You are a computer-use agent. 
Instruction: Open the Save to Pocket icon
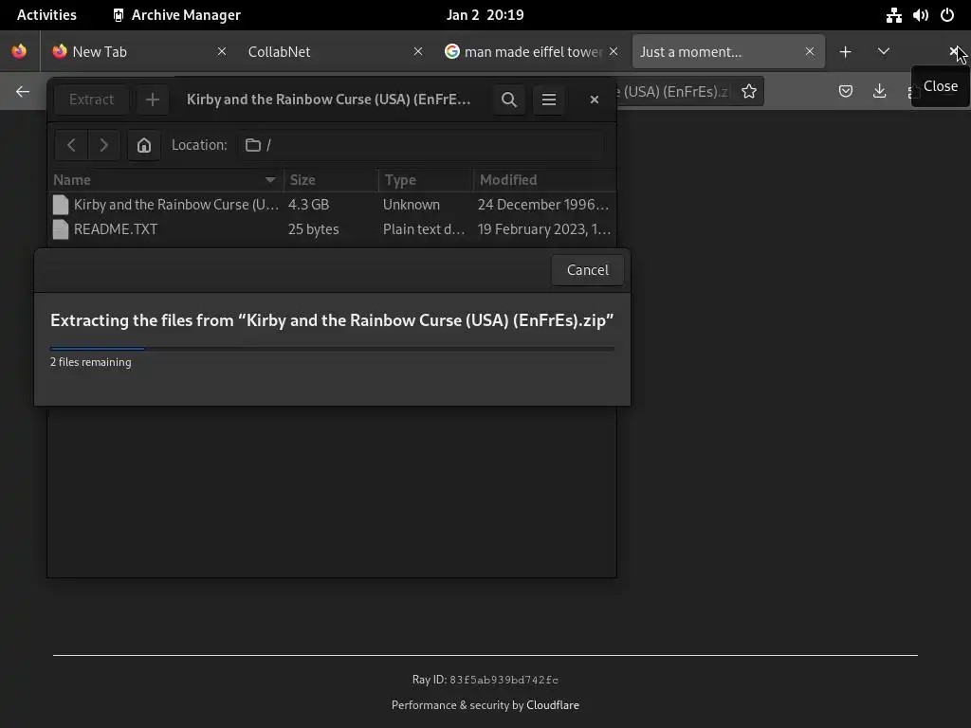[845, 92]
